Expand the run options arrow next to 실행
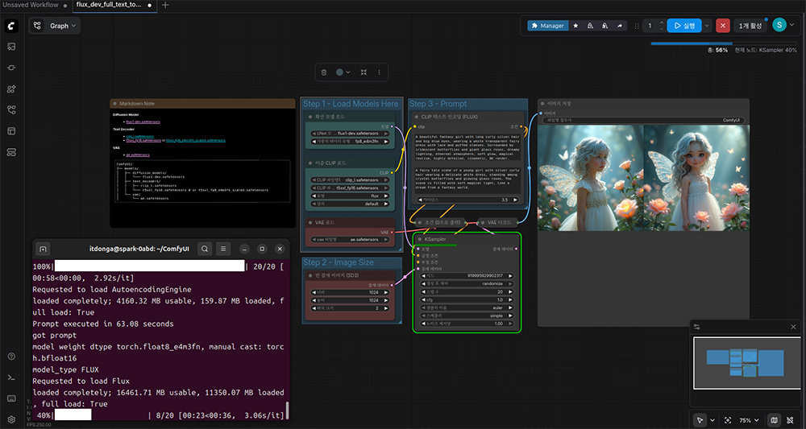806x429 pixels. click(x=707, y=26)
